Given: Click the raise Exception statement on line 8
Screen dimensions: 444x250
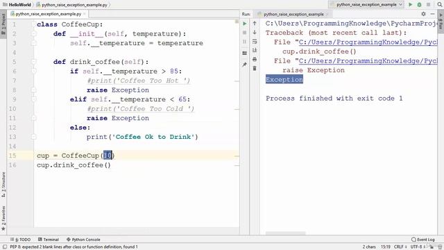Looking at the screenshot, I should click(x=118, y=90).
